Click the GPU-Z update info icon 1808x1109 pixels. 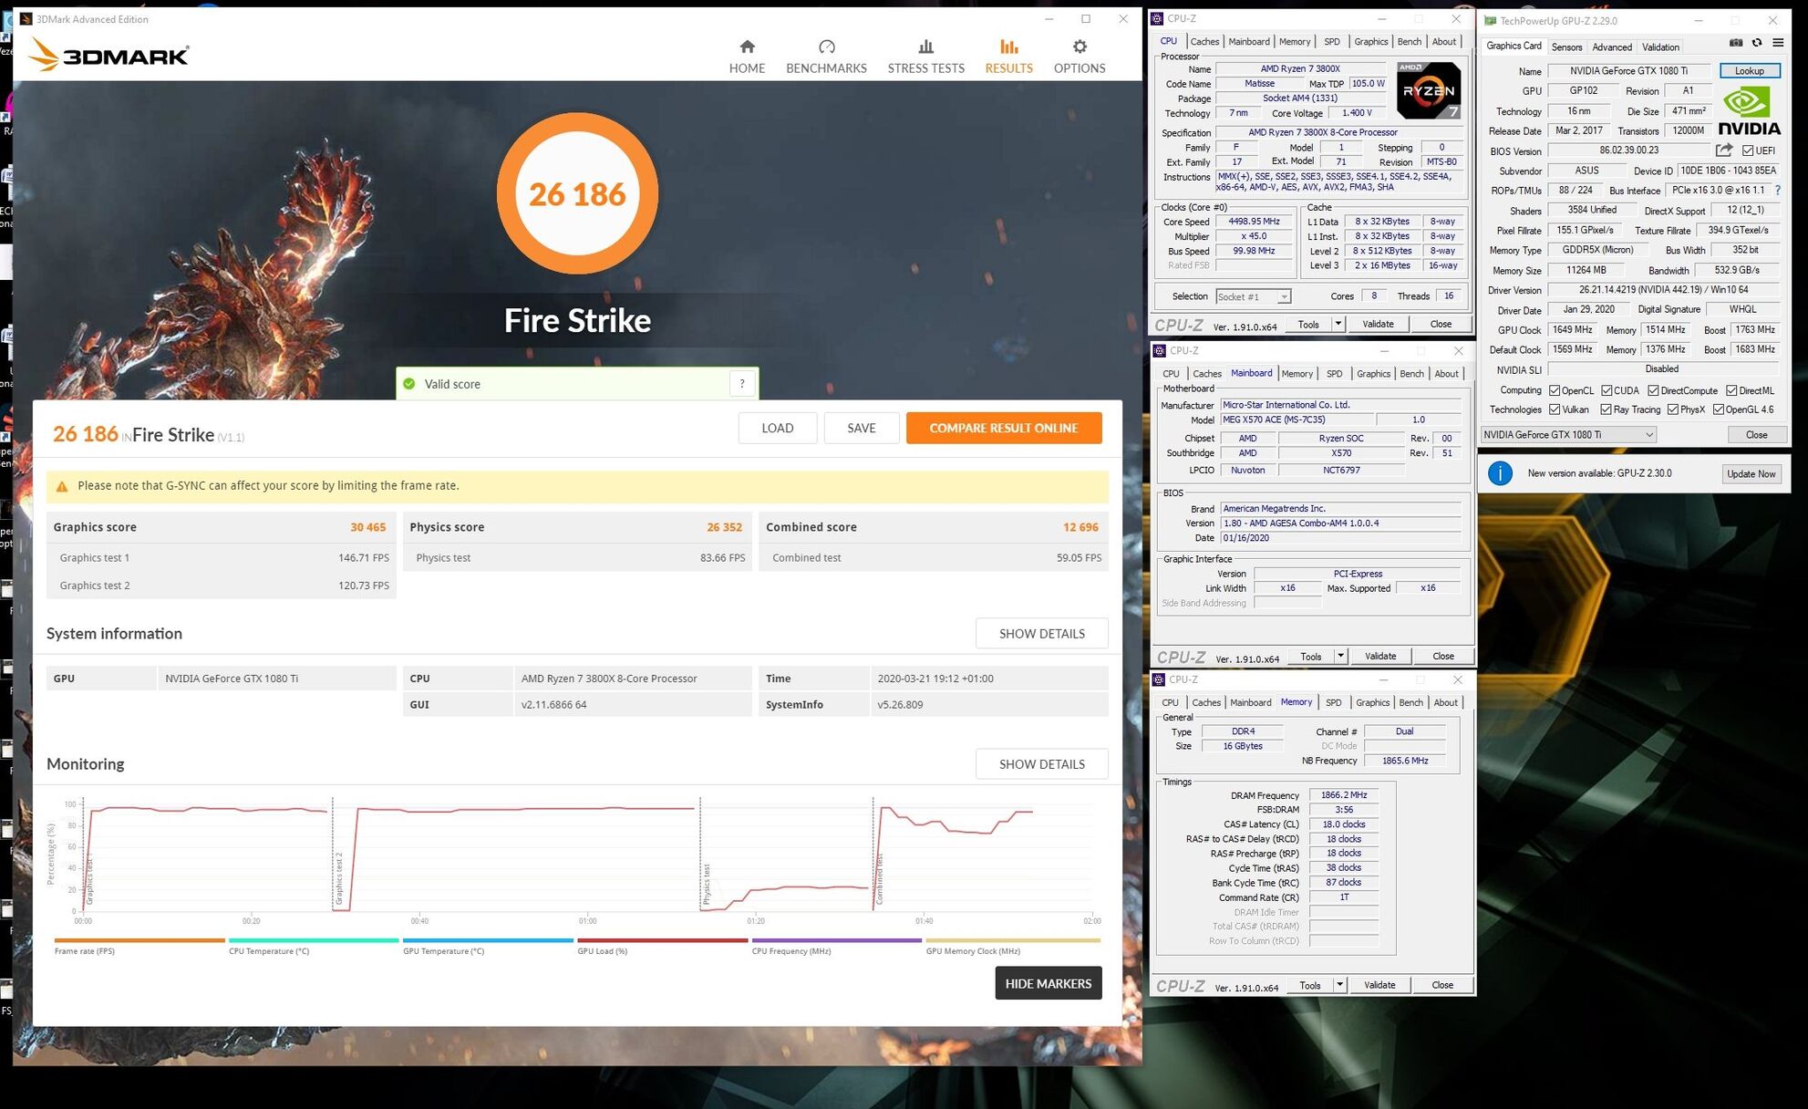[1500, 473]
